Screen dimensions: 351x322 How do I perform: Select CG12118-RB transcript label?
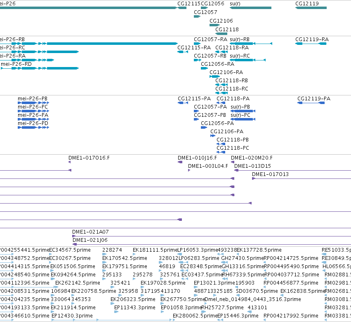point(232,81)
